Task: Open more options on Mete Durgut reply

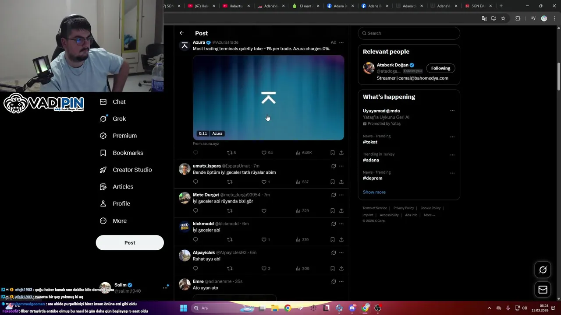Action: coord(341,195)
